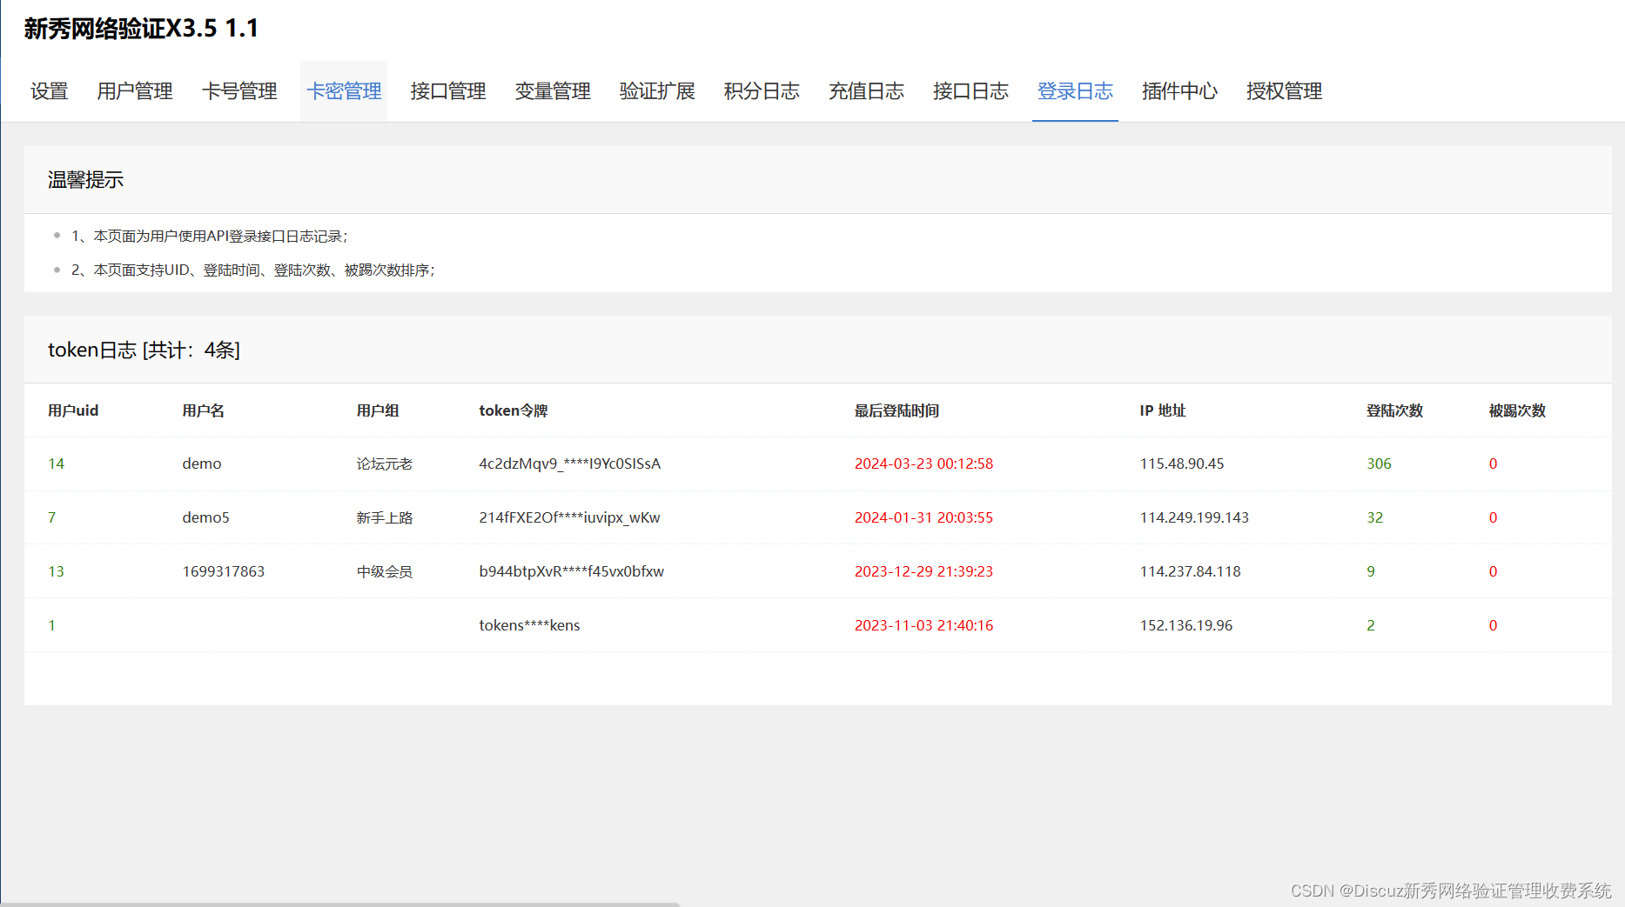Open 插件中心 tab
Screen dimensions: 1625x907
(x=1179, y=91)
